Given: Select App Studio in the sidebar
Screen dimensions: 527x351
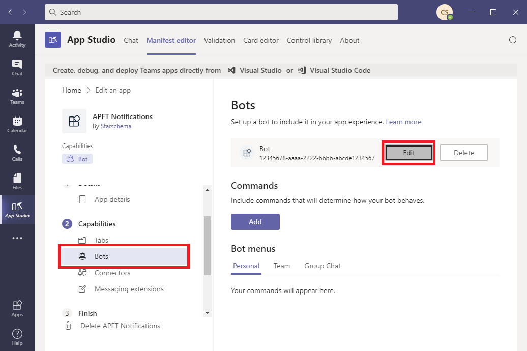Looking at the screenshot, I should coord(17,210).
